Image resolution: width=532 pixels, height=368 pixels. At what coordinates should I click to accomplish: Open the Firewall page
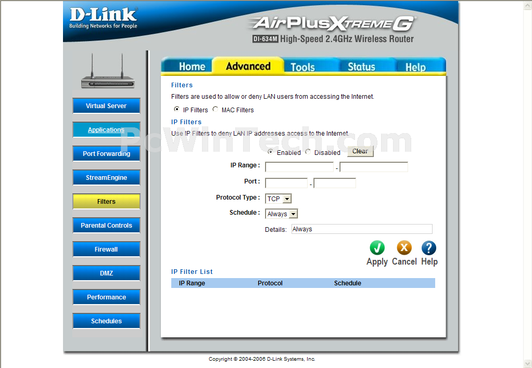(x=106, y=249)
